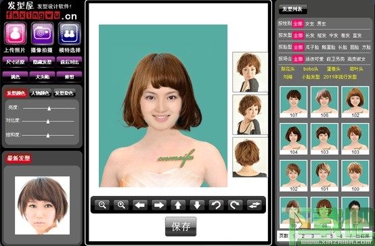Filter by hair type: select 短发

322,36
